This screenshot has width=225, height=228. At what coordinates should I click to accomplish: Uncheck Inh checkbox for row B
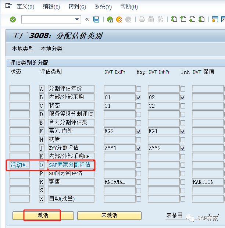point(183,97)
